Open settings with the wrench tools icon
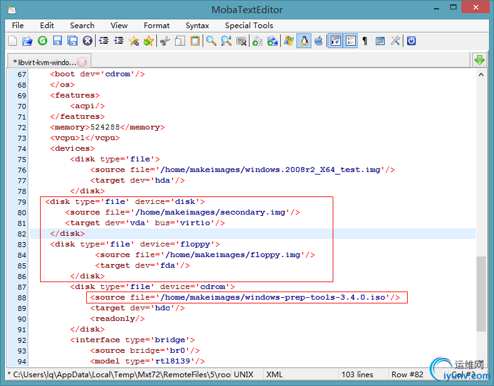494x386 pixels. [395, 41]
